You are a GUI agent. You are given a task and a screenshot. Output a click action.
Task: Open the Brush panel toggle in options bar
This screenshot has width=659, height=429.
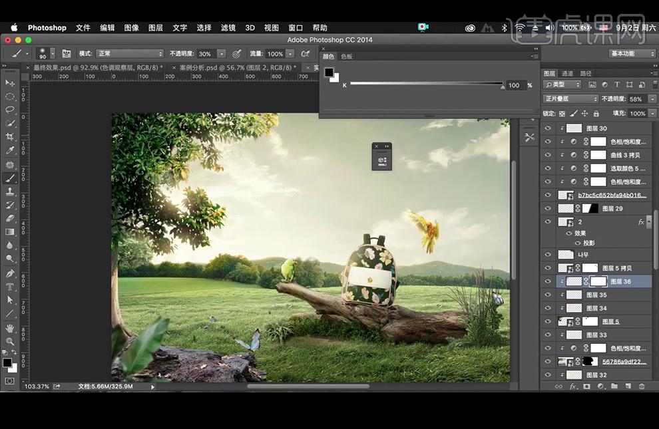click(x=67, y=54)
